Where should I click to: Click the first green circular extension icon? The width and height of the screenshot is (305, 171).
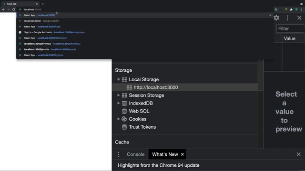point(276,9)
